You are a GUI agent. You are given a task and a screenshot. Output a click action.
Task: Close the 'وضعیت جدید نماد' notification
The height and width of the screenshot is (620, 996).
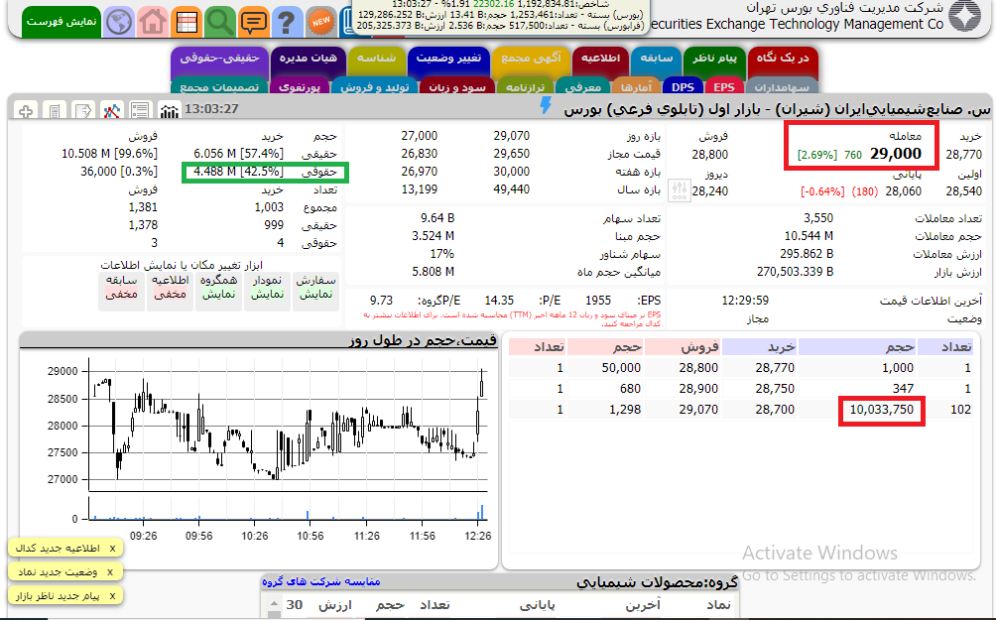(x=110, y=572)
